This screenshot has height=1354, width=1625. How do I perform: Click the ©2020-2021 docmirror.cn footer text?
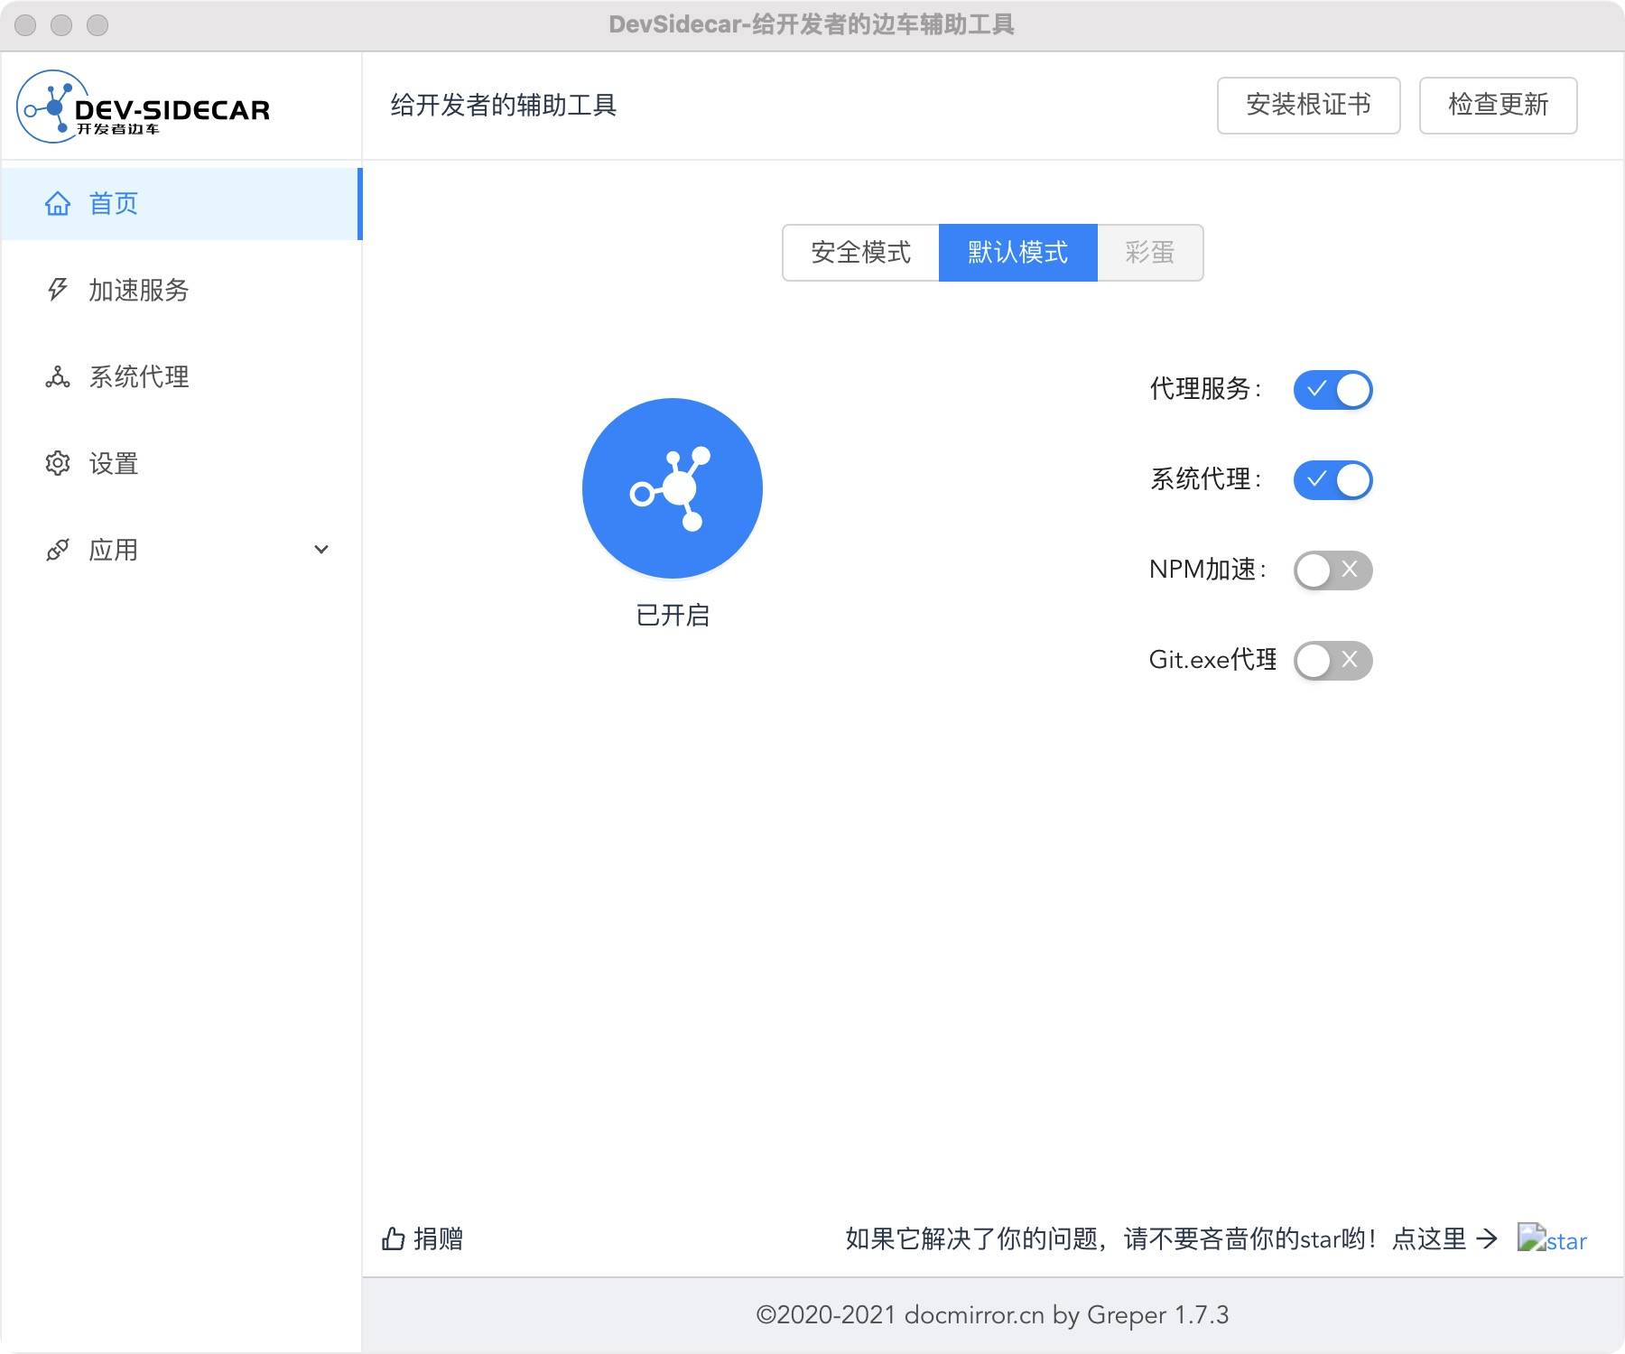tap(992, 1315)
